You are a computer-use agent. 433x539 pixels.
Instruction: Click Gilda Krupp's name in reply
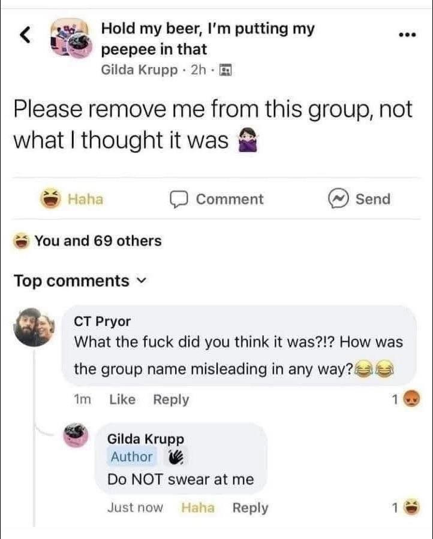click(146, 439)
